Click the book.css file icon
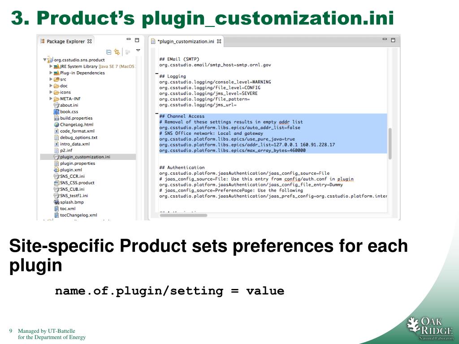459x344 pixels. coord(56,112)
